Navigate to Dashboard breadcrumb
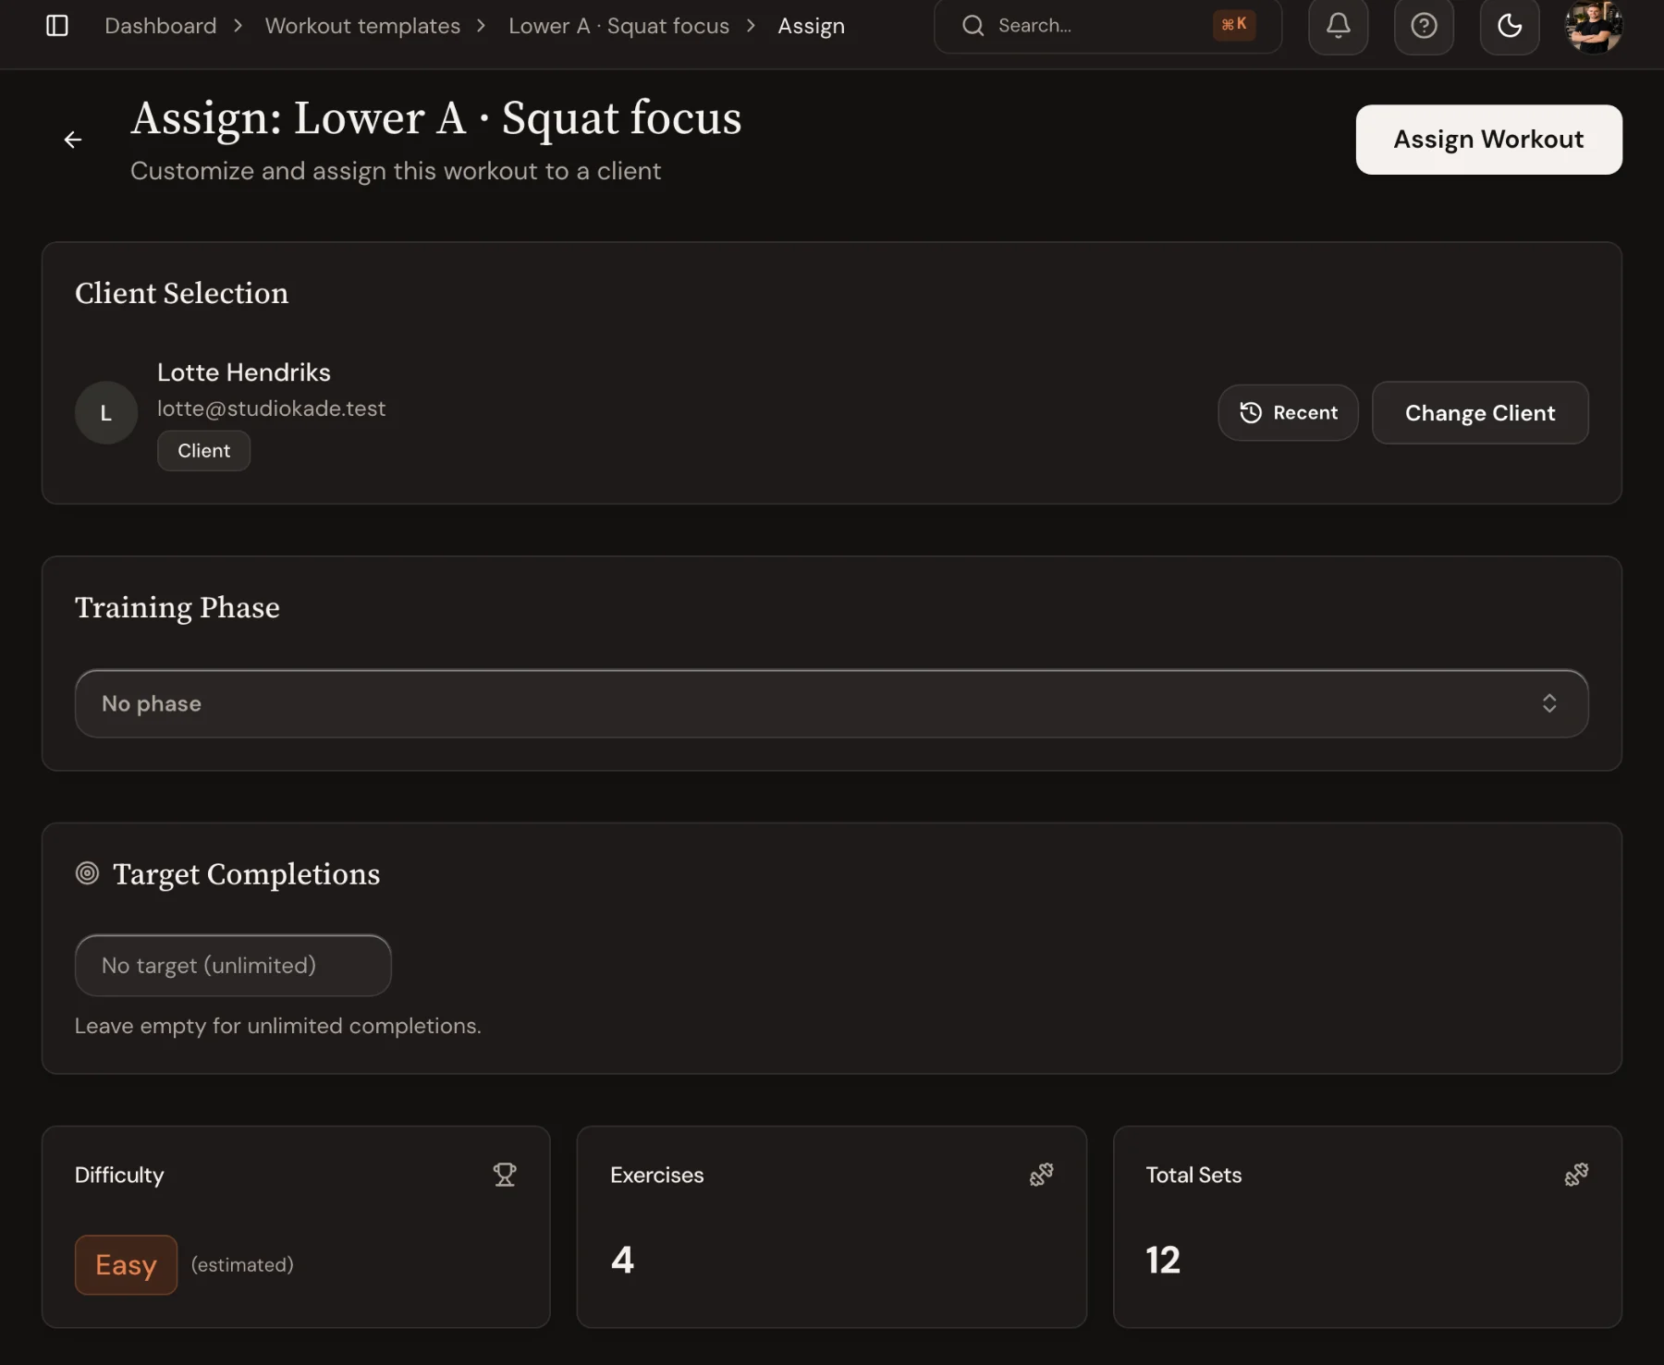 pos(161,26)
